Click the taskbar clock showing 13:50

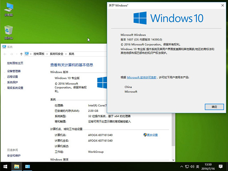pos(209,166)
